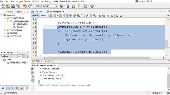Re-run the output with the top green arrows icon

pyautogui.click(x=33, y=69)
